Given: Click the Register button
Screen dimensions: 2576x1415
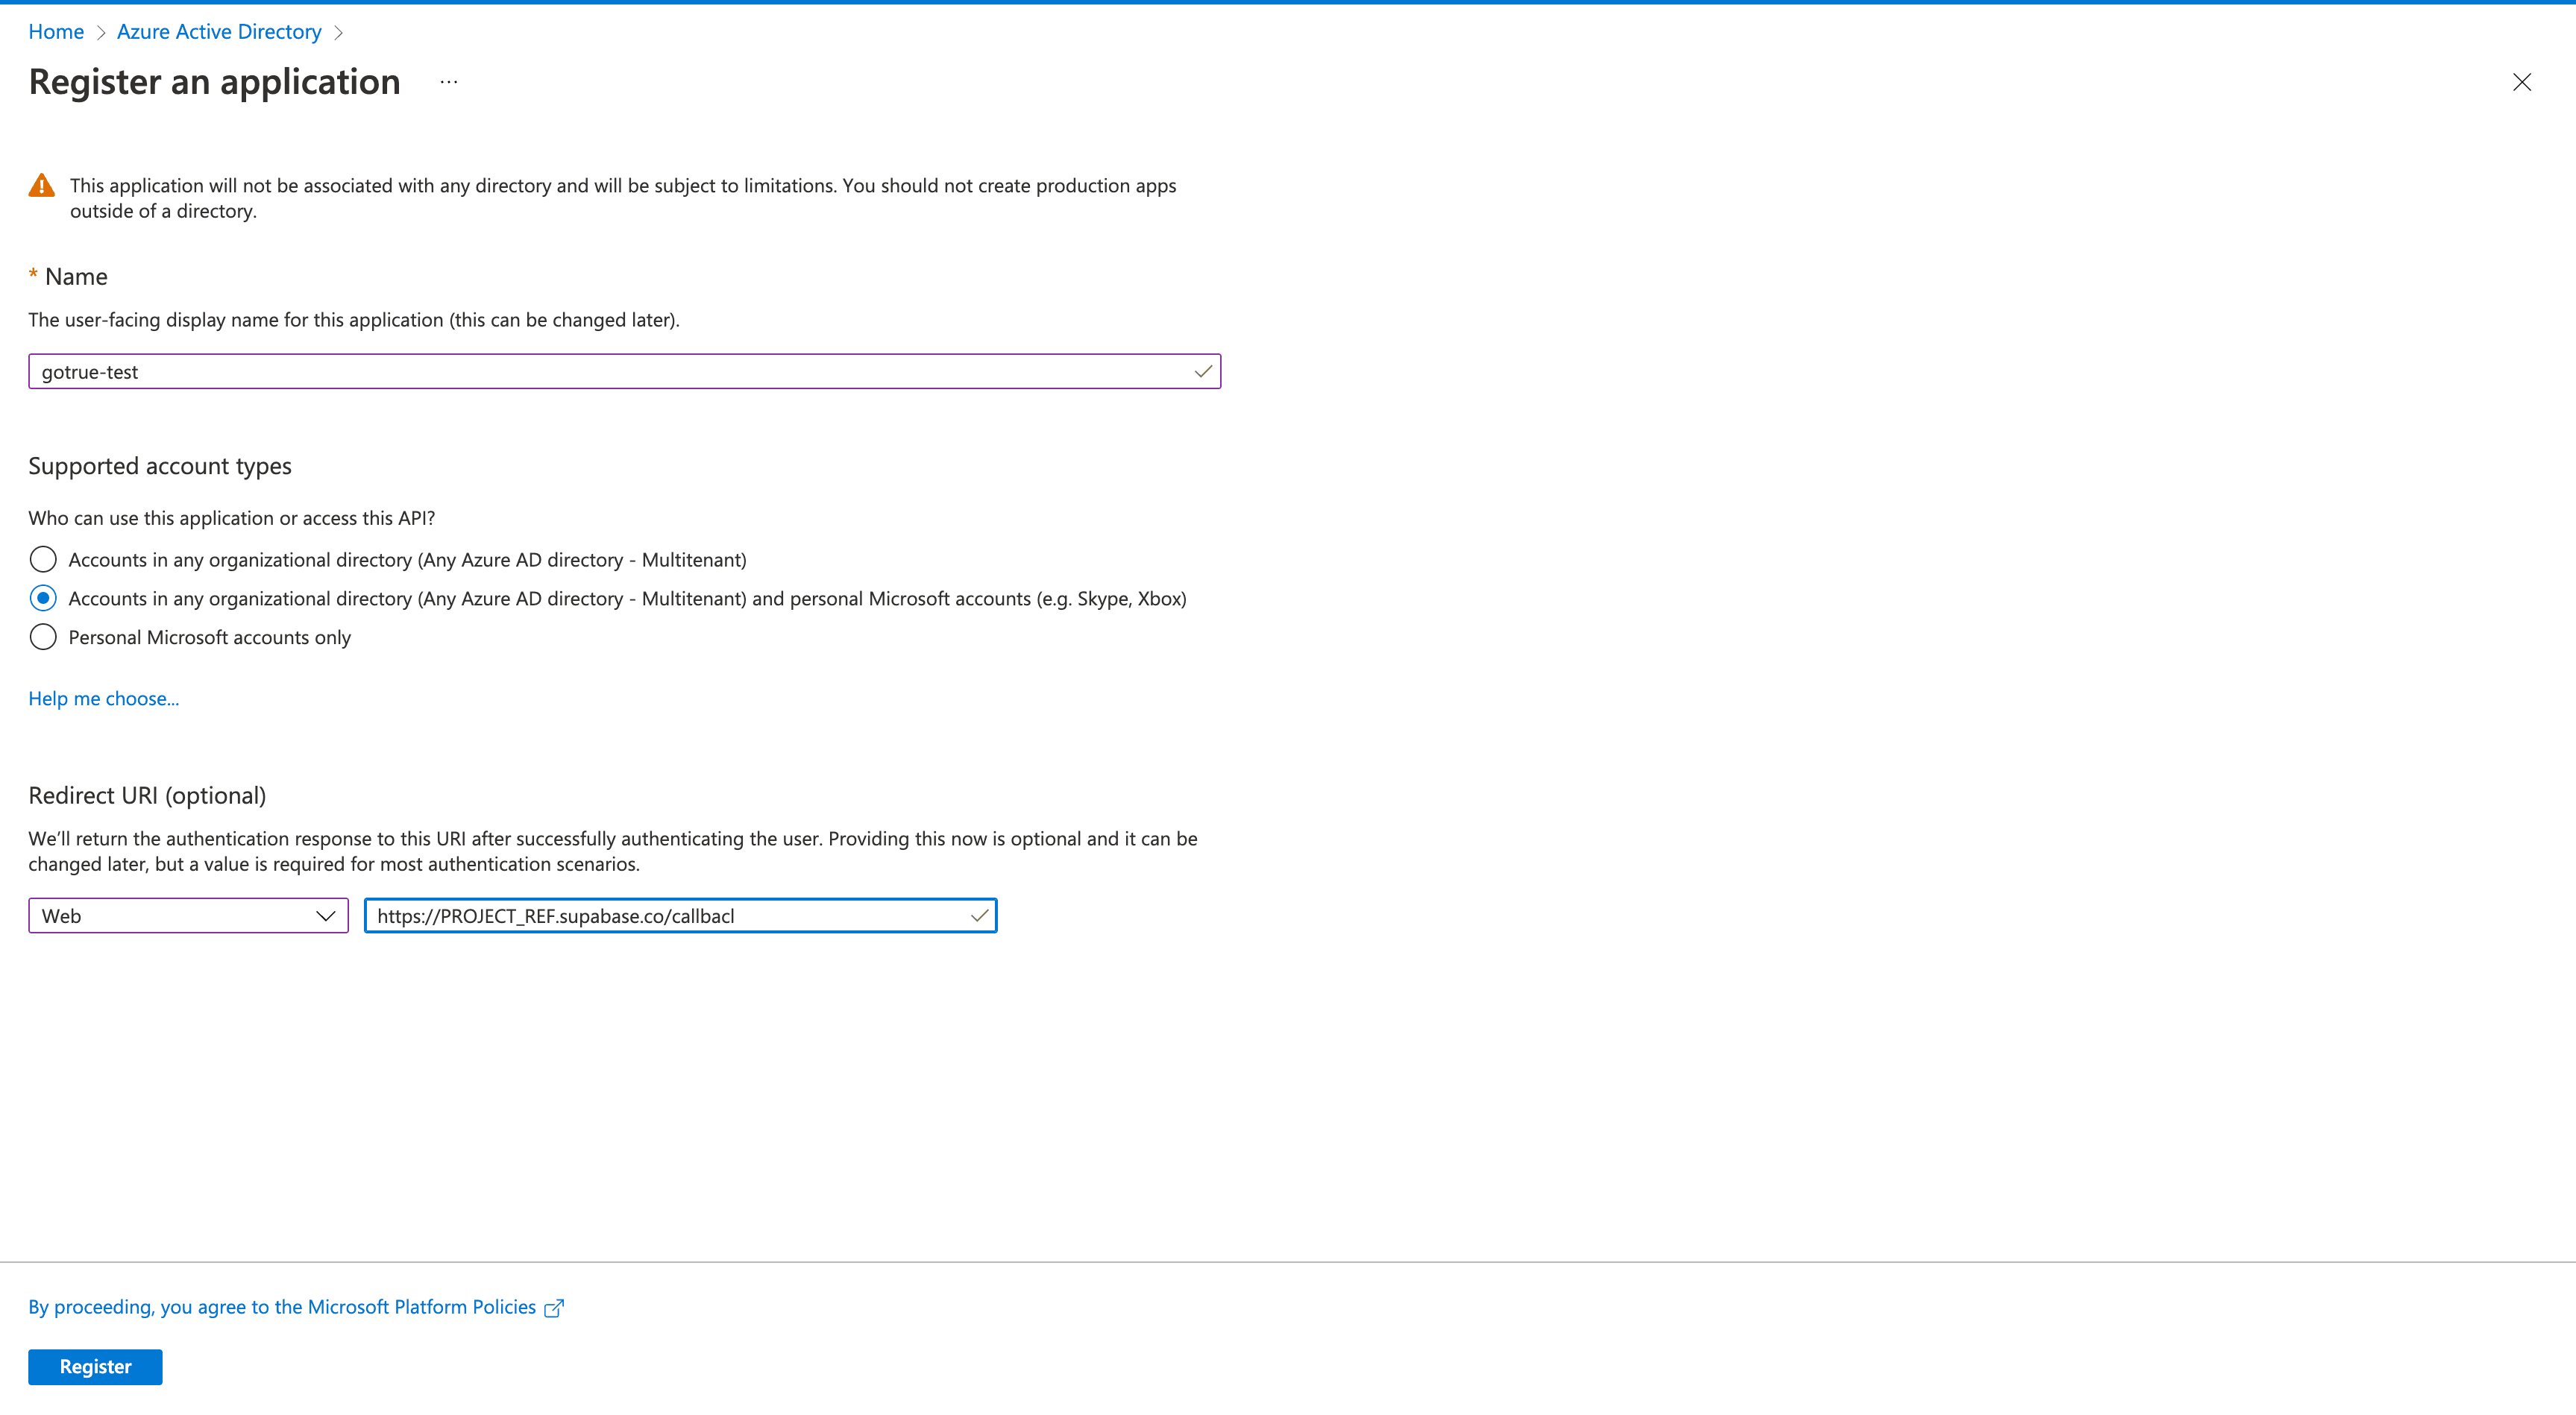Looking at the screenshot, I should [x=95, y=1367].
